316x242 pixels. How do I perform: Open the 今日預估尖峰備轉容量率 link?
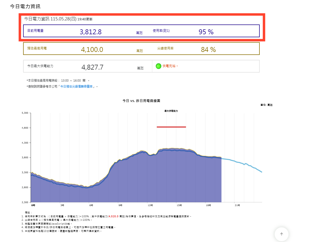pos(76,86)
